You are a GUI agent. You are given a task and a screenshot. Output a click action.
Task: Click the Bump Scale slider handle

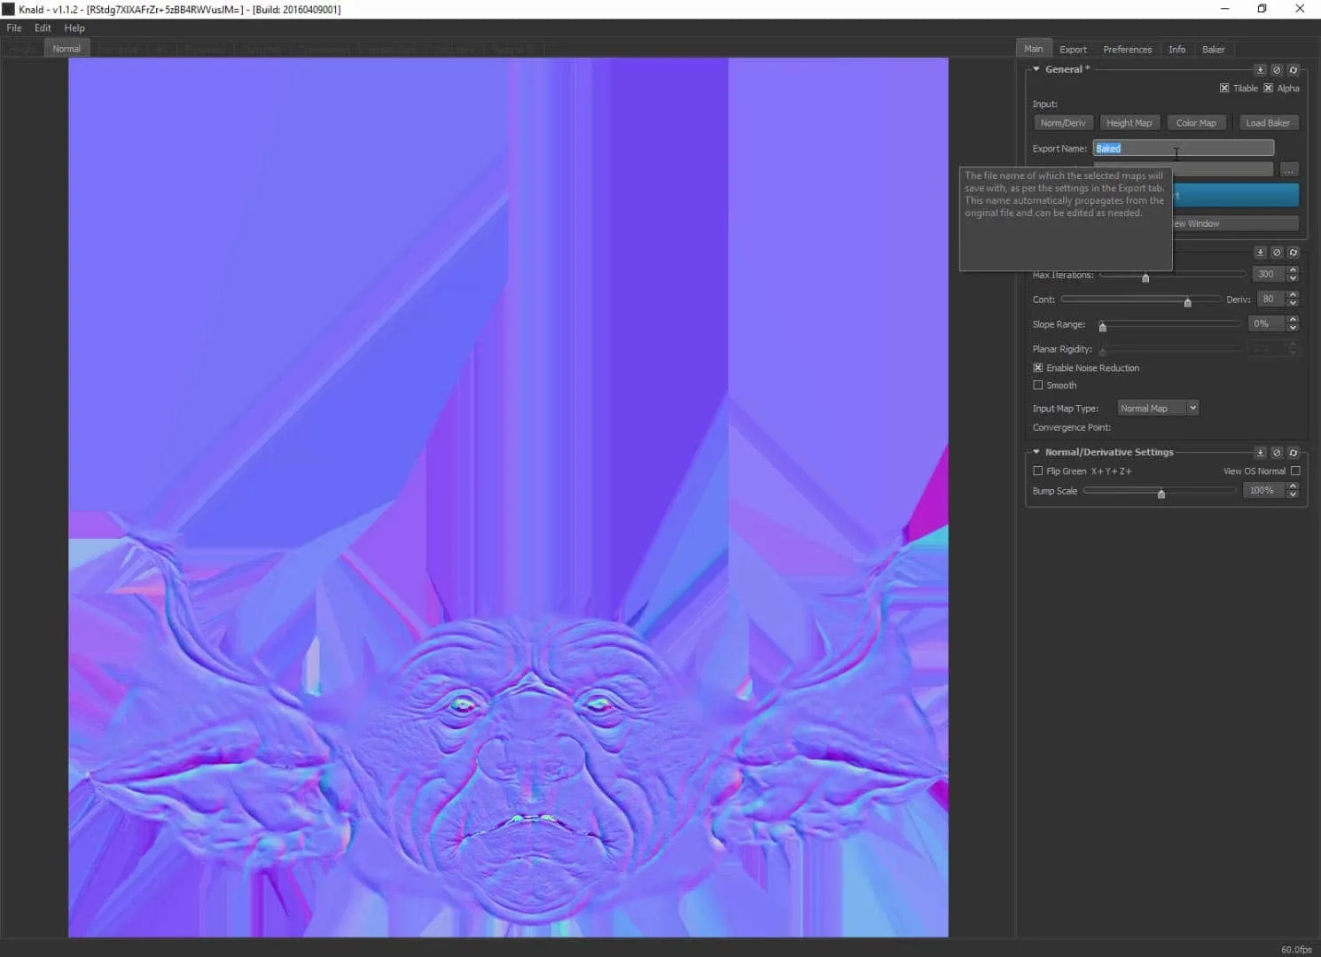point(1161,494)
